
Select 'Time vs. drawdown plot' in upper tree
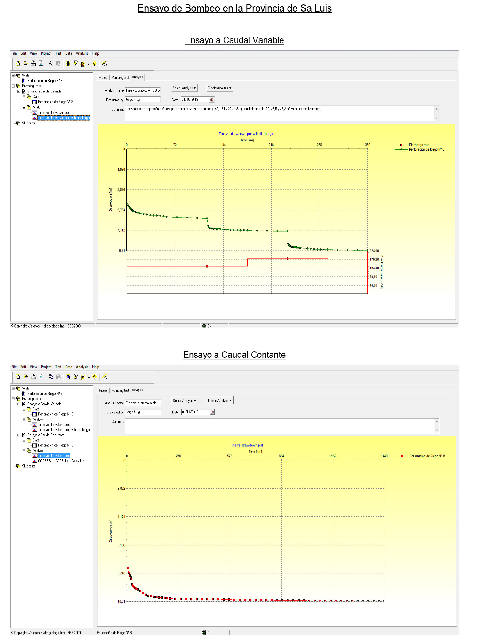(54, 113)
